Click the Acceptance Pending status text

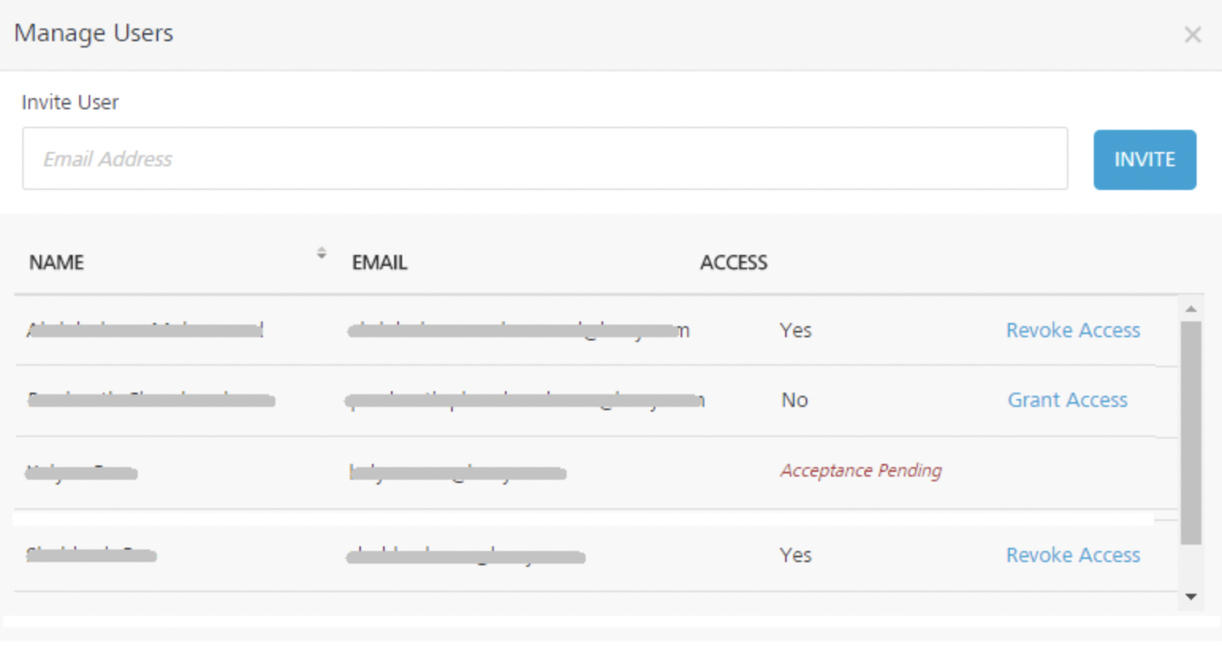[861, 470]
